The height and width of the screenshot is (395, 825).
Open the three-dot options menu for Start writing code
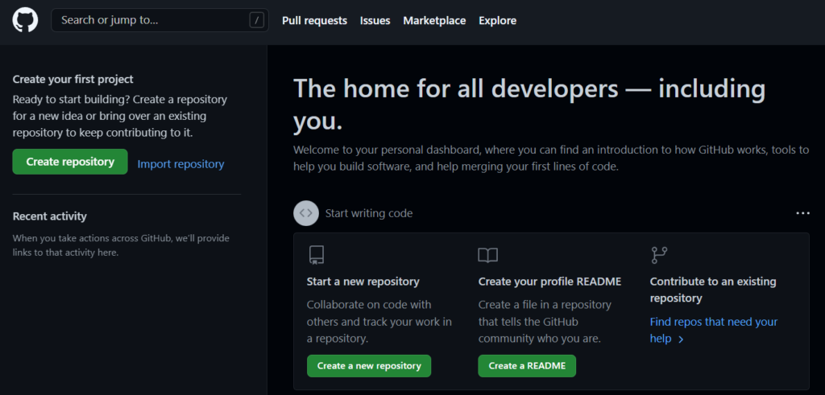[x=802, y=213]
